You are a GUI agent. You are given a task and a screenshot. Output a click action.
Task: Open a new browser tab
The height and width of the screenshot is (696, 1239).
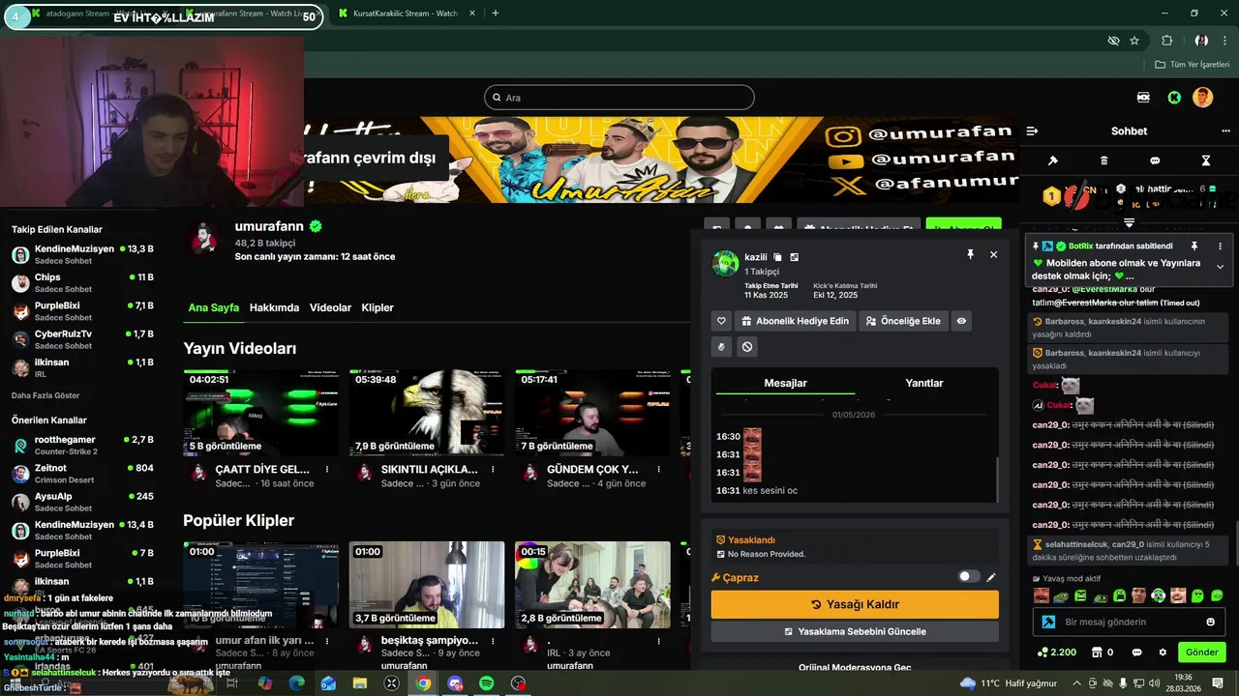[x=496, y=14]
